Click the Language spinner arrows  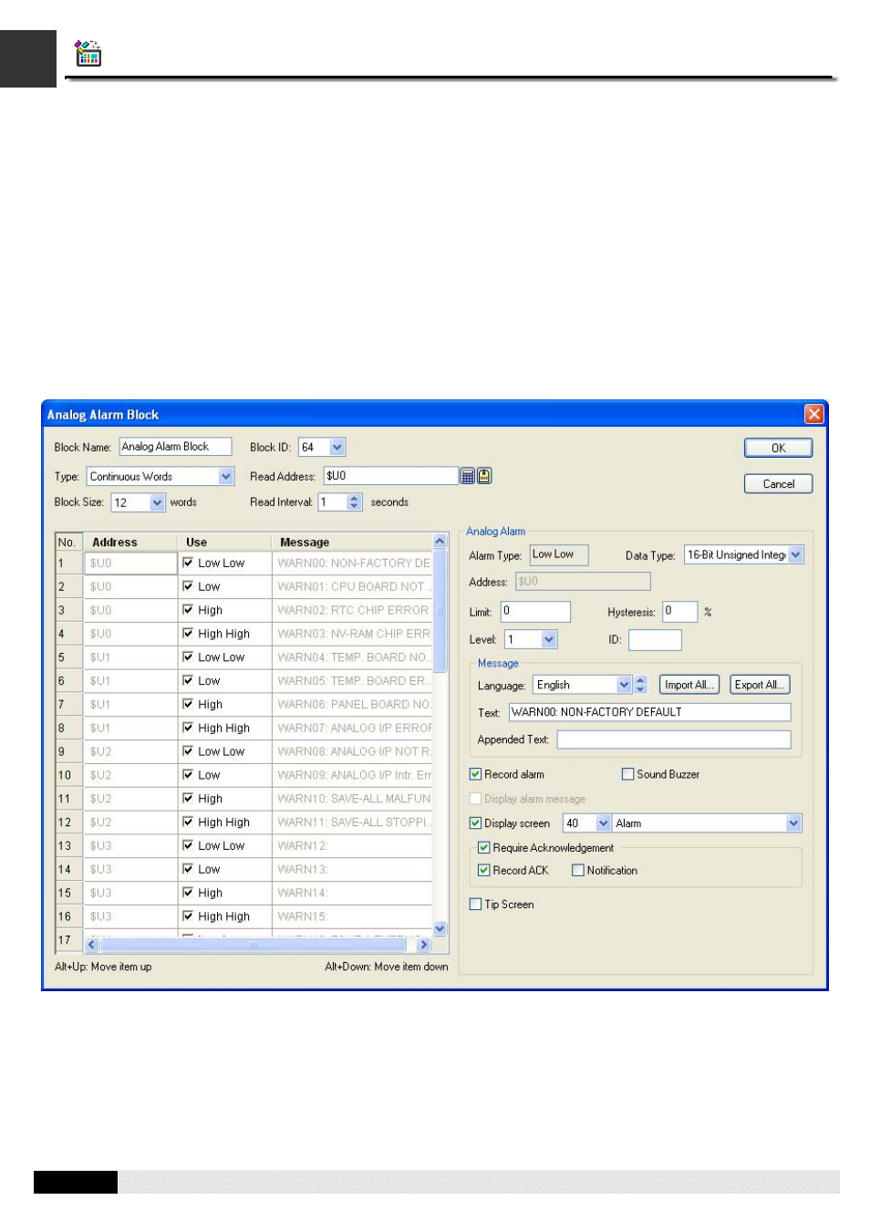coord(640,685)
